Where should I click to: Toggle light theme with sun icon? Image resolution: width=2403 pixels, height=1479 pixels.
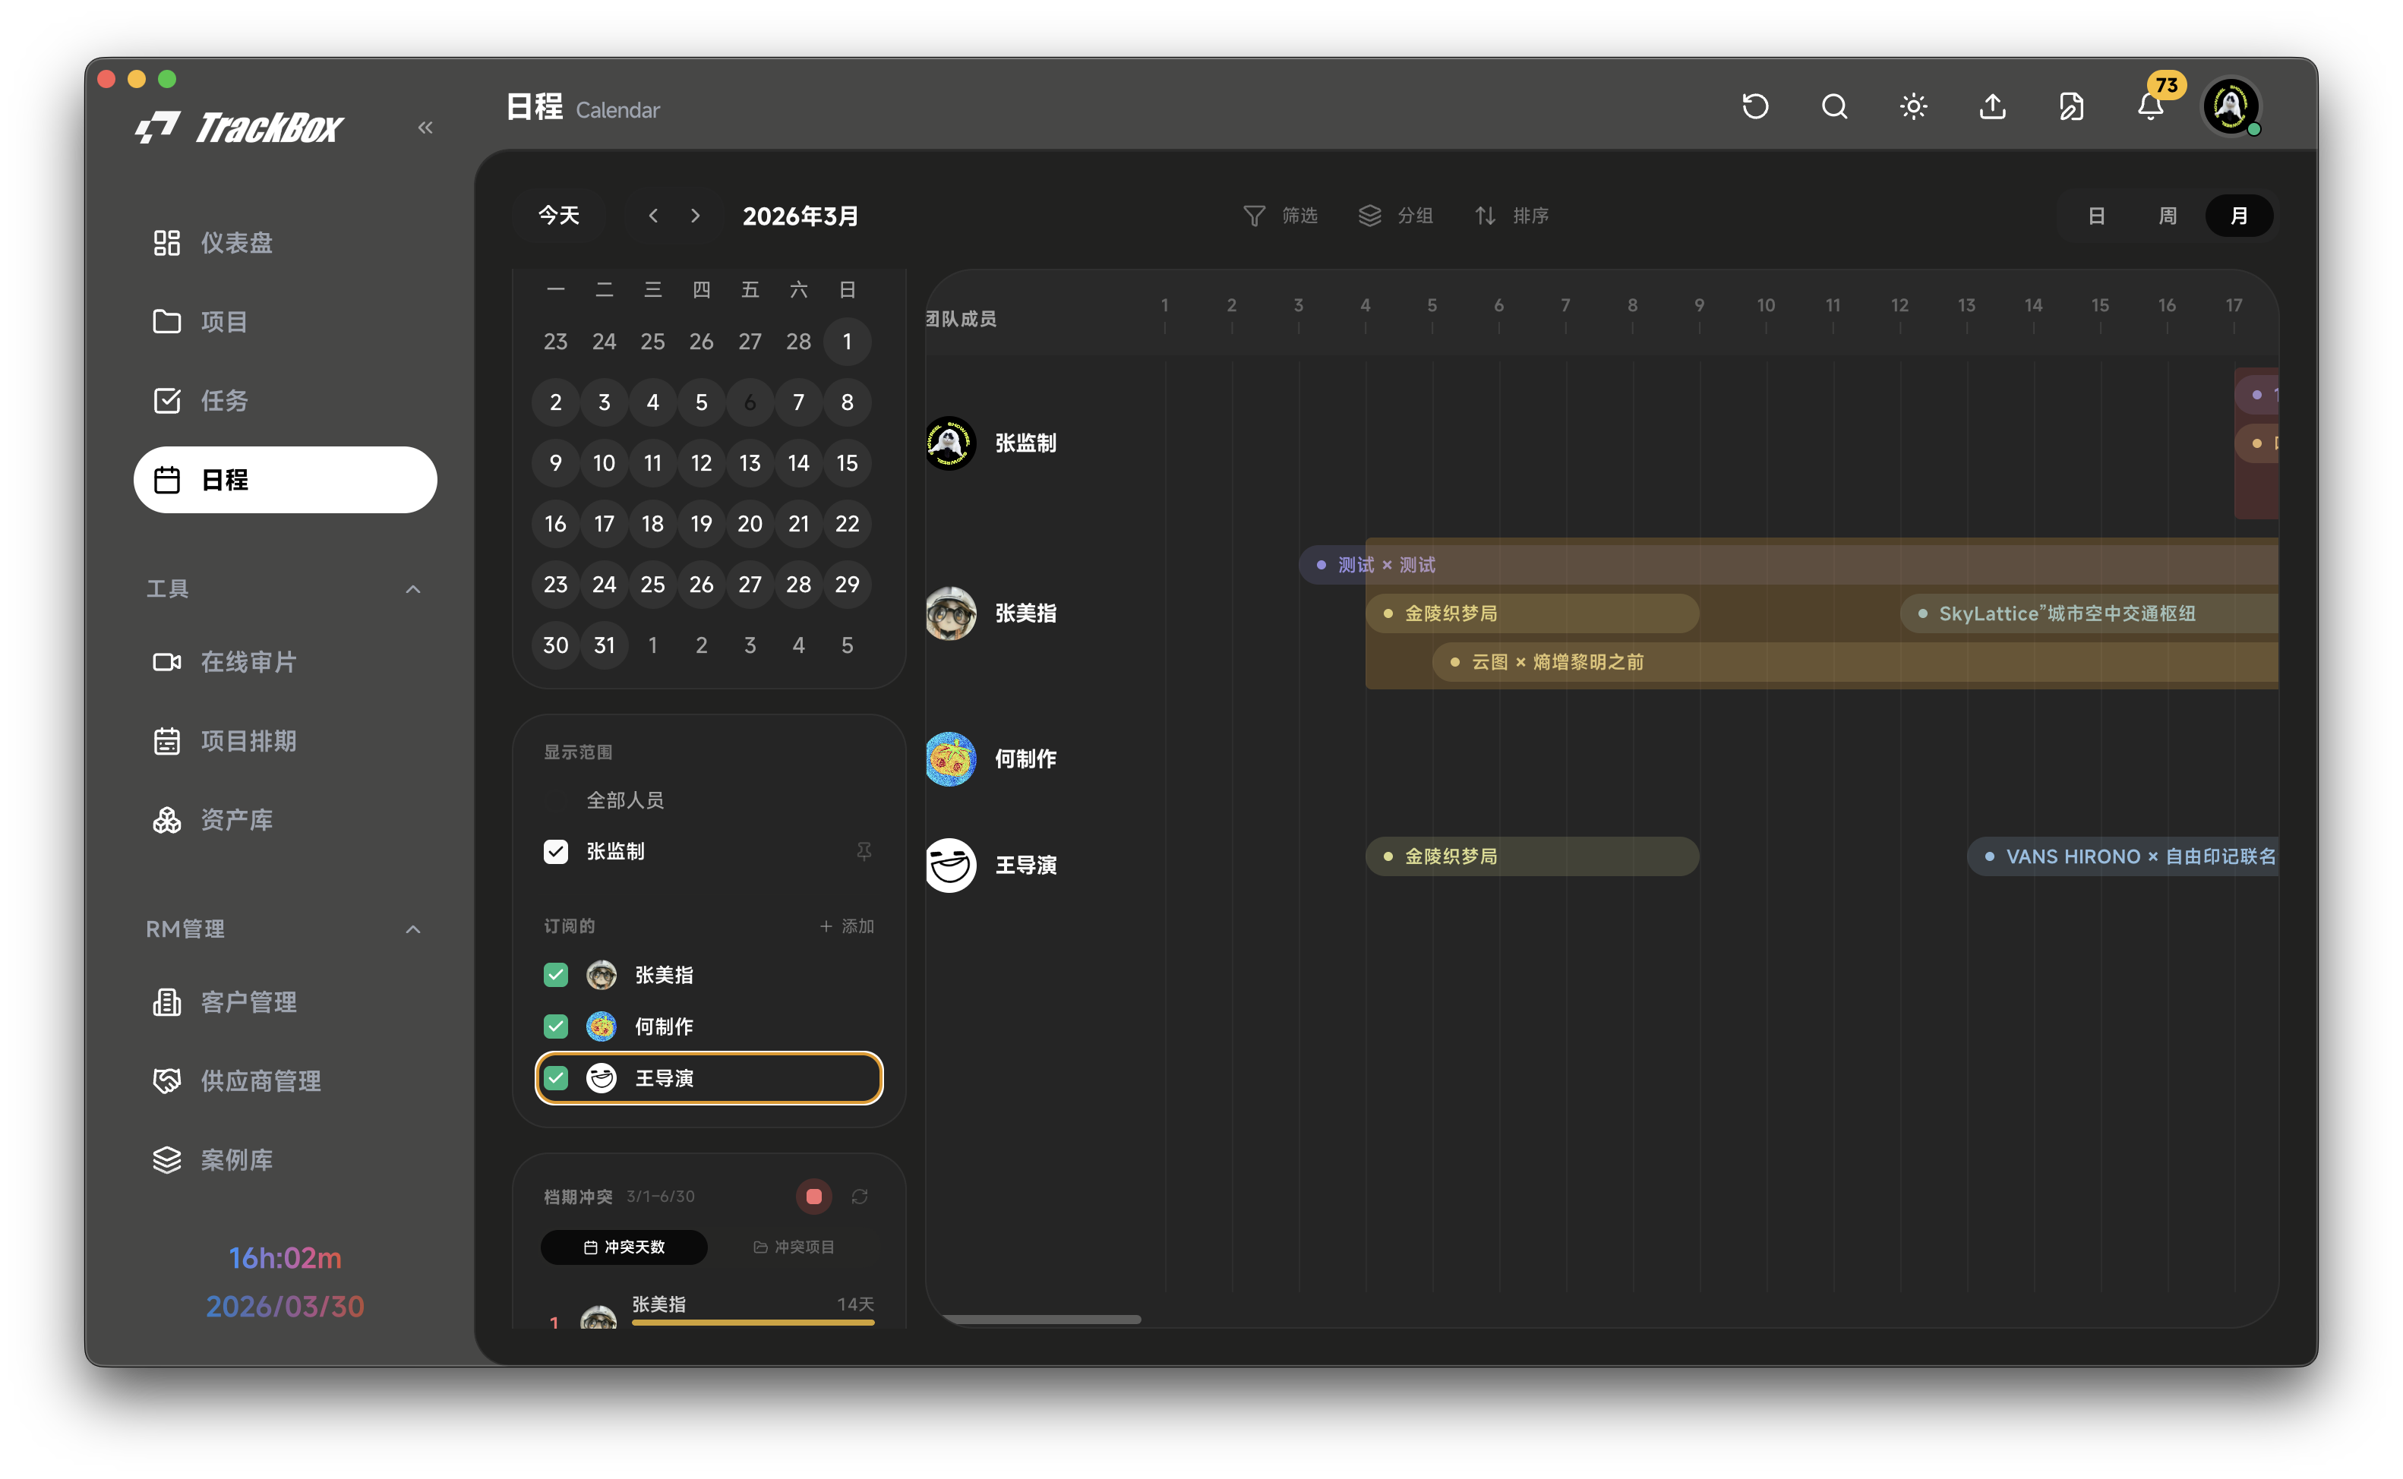click(1914, 106)
